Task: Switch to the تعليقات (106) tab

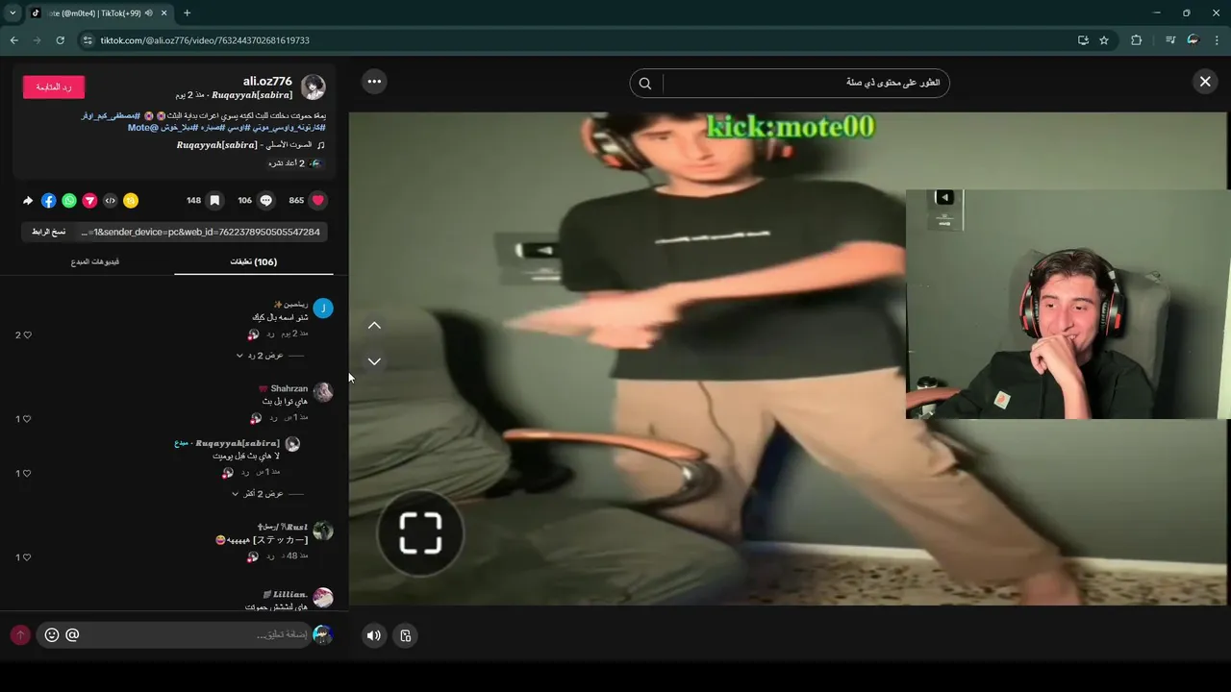Action: tap(254, 261)
